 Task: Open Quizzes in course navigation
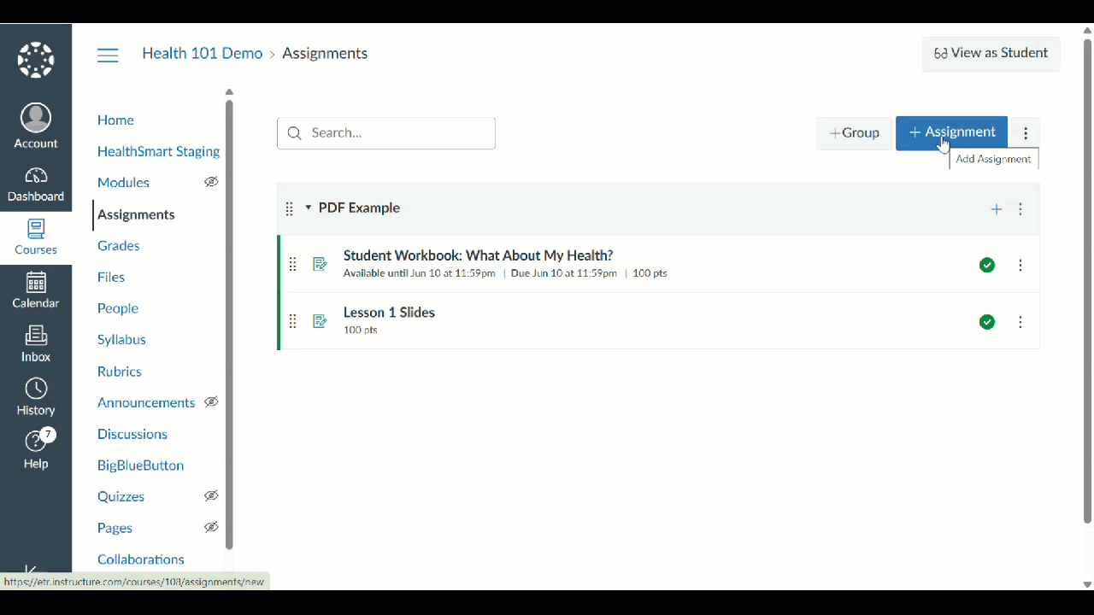121,496
